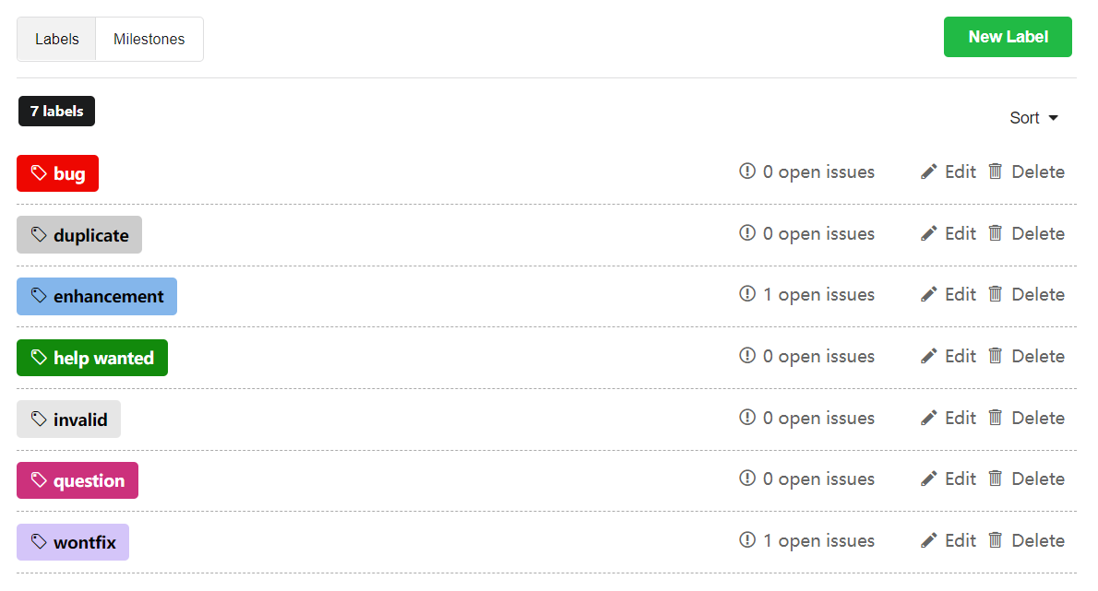Click the open issues icon for invalid label
The height and width of the screenshot is (591, 1098).
click(747, 418)
